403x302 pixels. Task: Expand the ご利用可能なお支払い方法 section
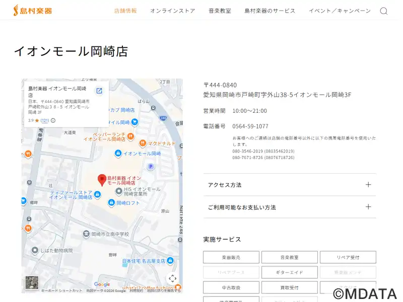290,207
